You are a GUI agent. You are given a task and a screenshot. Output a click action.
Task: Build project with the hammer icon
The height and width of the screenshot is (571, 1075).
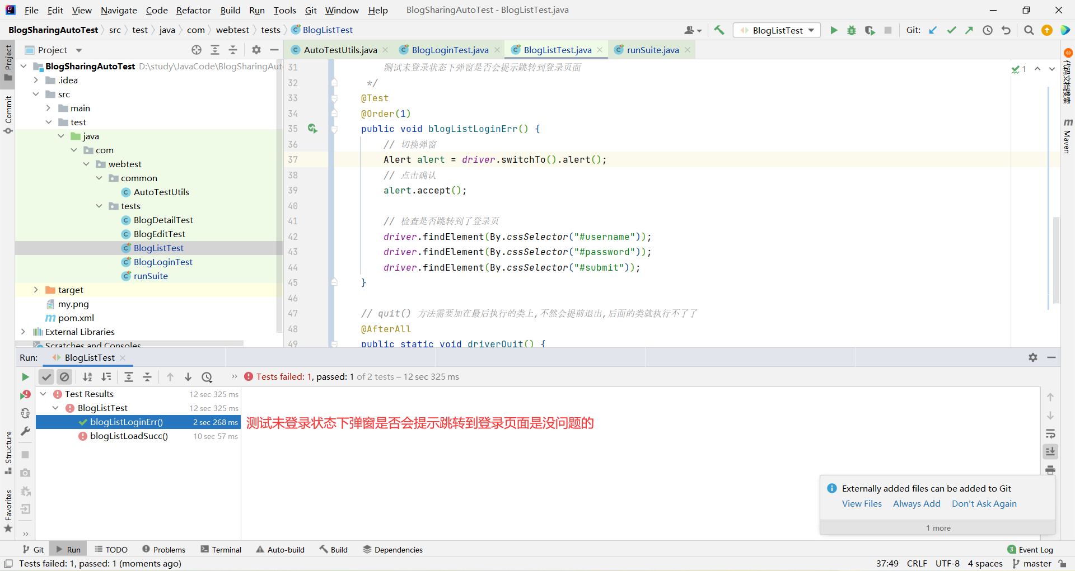click(x=719, y=30)
